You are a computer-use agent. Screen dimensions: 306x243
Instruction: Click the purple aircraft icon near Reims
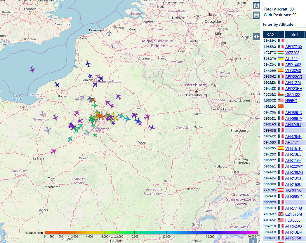(x=147, y=117)
